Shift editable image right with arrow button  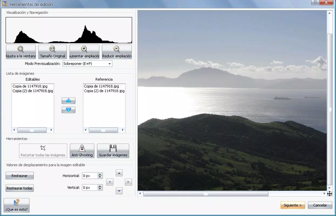(129, 182)
